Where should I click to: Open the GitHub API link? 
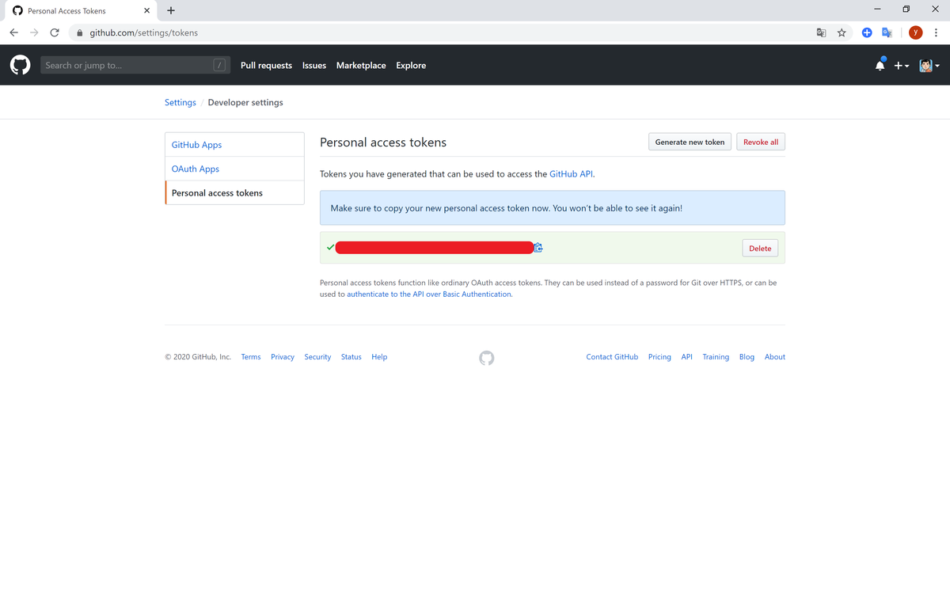[571, 173]
